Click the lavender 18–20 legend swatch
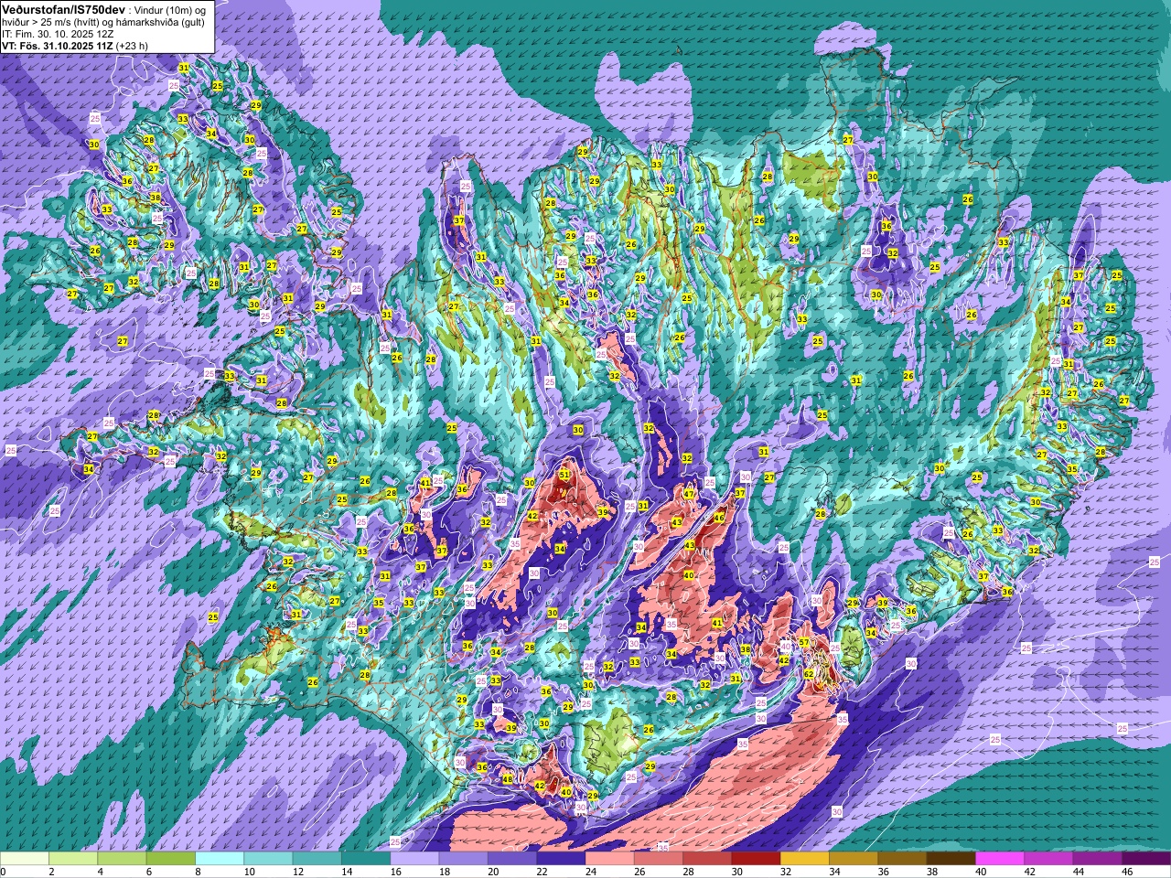The image size is (1171, 878). pyautogui.click(x=464, y=859)
